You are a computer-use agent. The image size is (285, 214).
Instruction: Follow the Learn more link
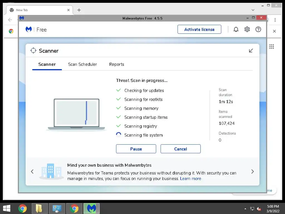coord(190,179)
